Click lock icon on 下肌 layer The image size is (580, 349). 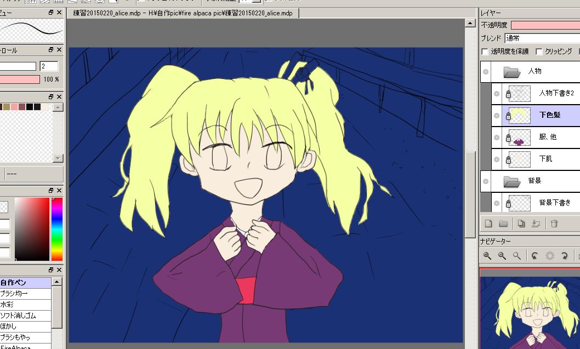(508, 160)
